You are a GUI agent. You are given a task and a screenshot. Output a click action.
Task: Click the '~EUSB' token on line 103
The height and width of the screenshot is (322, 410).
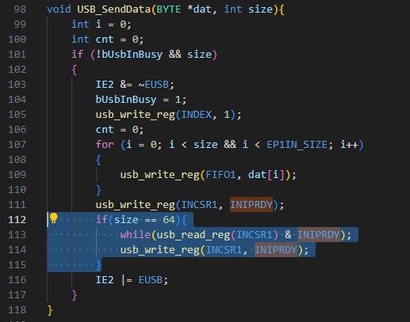click(x=153, y=85)
